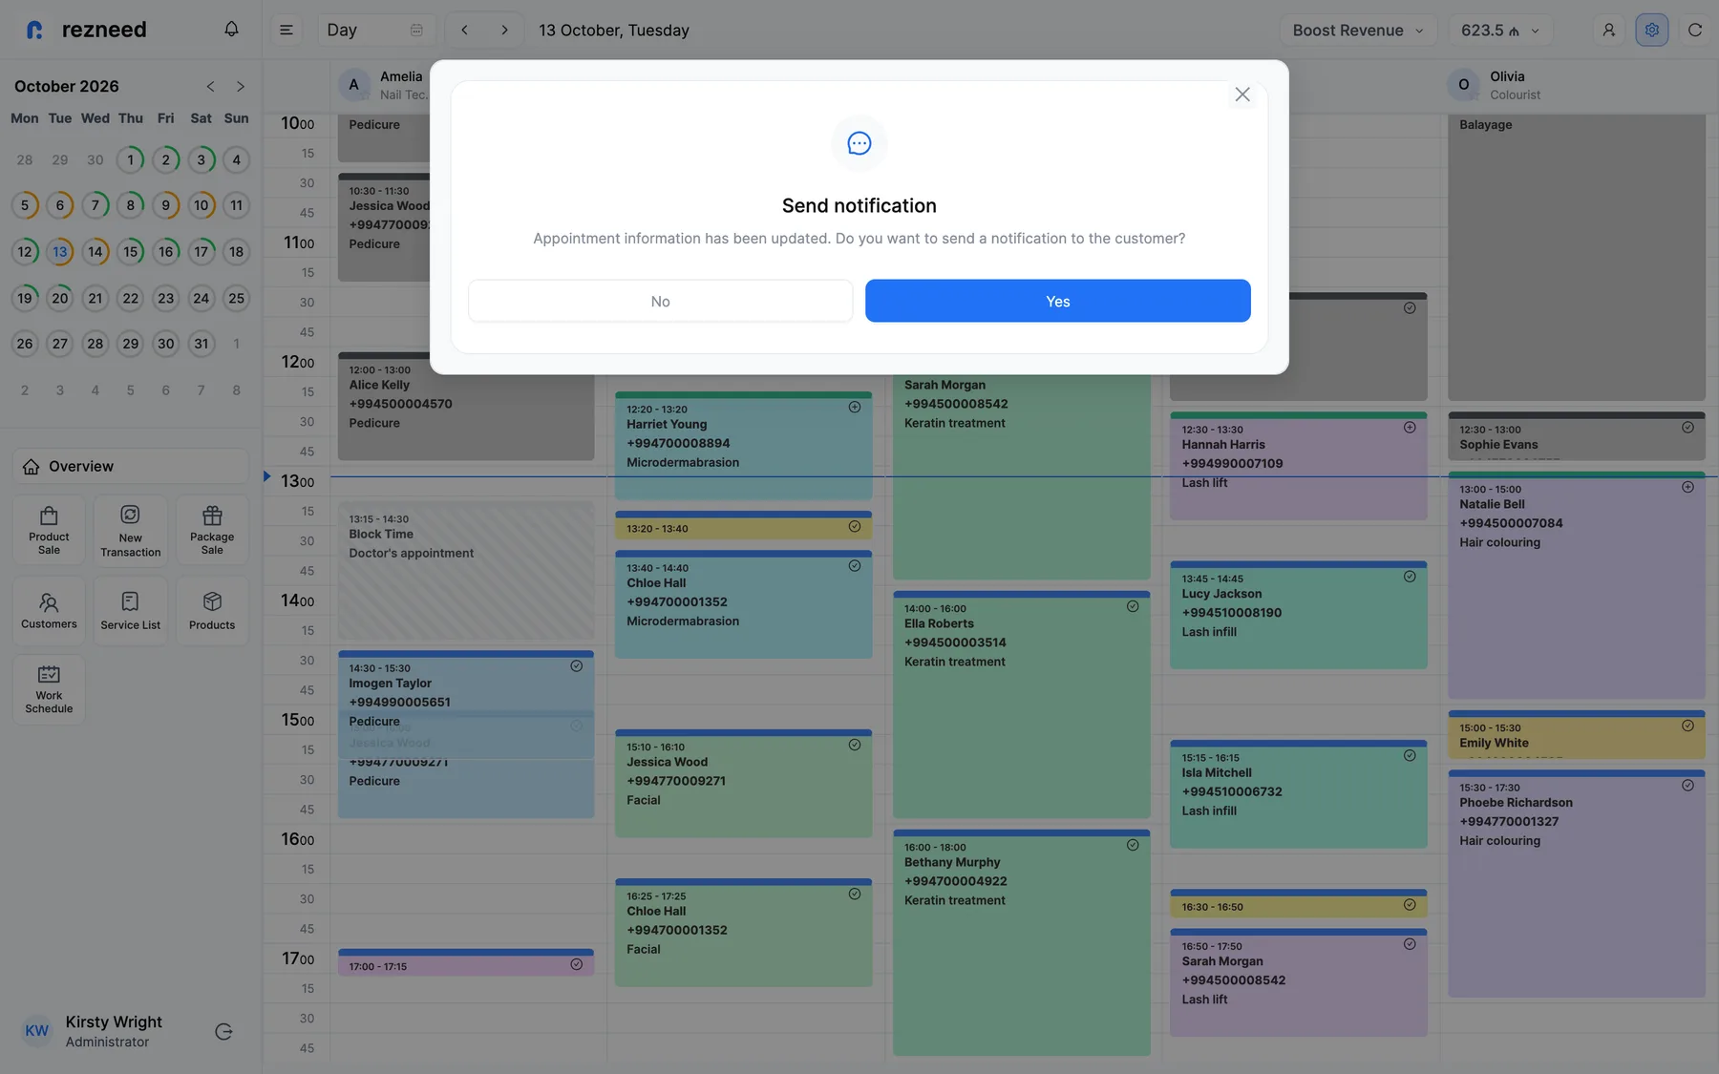The width and height of the screenshot is (1719, 1074).
Task: Show next month in mini calendar
Action: 240,86
